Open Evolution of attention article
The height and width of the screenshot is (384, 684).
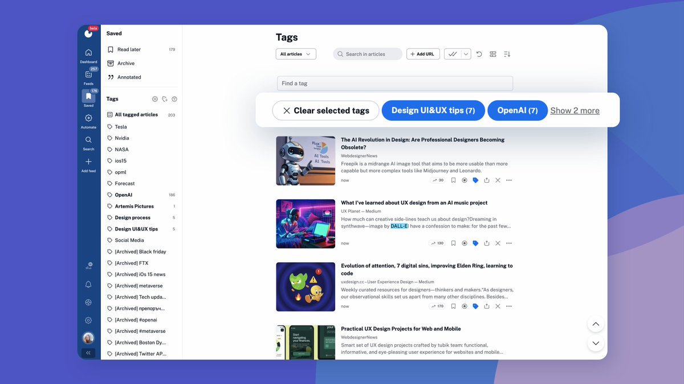pos(427,270)
